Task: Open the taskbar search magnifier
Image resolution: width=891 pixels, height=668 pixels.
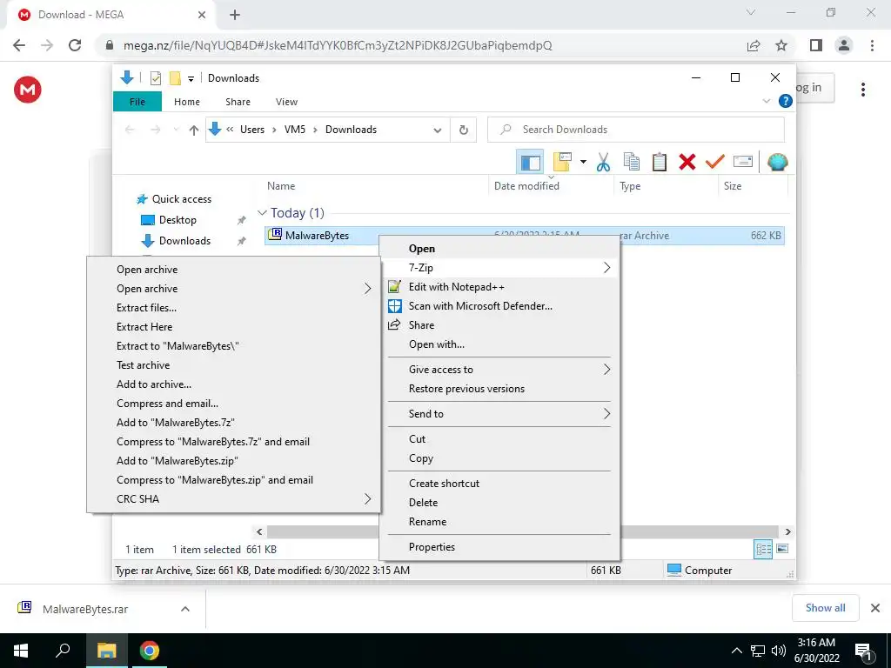Action: 63,651
